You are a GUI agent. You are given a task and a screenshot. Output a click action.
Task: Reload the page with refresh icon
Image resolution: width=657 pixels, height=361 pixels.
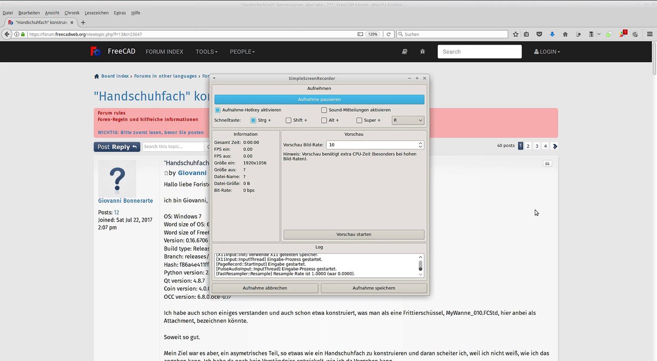point(388,34)
